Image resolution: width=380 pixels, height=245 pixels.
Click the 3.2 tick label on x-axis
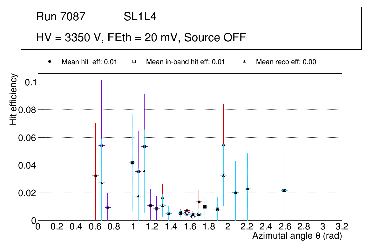(x=342, y=227)
